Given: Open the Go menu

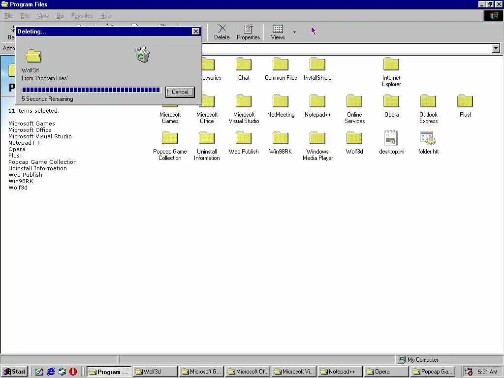Looking at the screenshot, I should point(60,16).
